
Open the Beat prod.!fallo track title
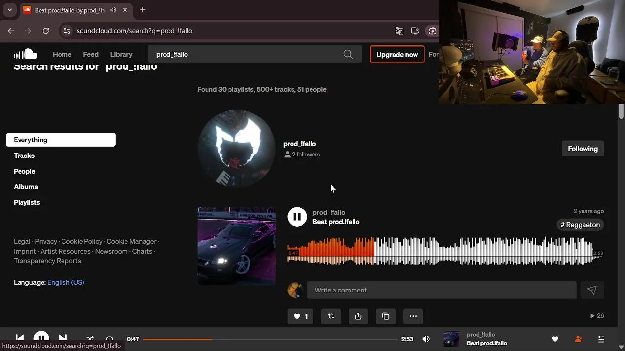336,222
